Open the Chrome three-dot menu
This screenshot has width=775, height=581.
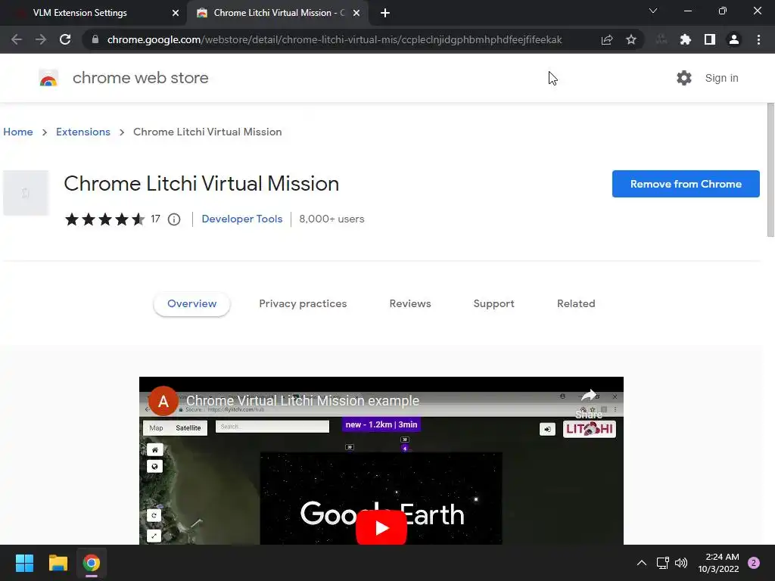pos(758,39)
